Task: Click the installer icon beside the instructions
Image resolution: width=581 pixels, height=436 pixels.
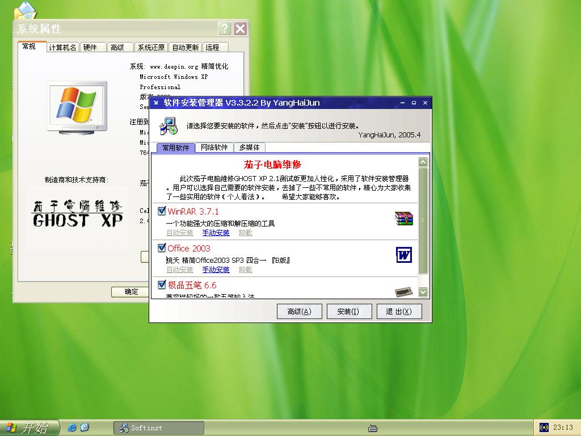Action: 169,126
